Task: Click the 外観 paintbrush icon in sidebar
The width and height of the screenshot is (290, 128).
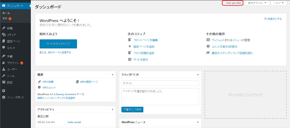Action: pyautogui.click(x=4, y=56)
